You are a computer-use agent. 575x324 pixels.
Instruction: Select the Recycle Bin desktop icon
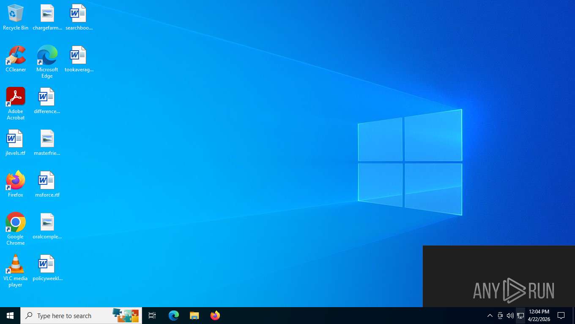coord(16,17)
